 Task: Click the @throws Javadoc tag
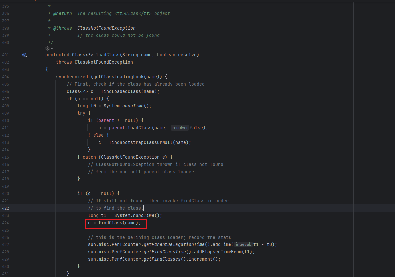pyautogui.click(x=61, y=28)
